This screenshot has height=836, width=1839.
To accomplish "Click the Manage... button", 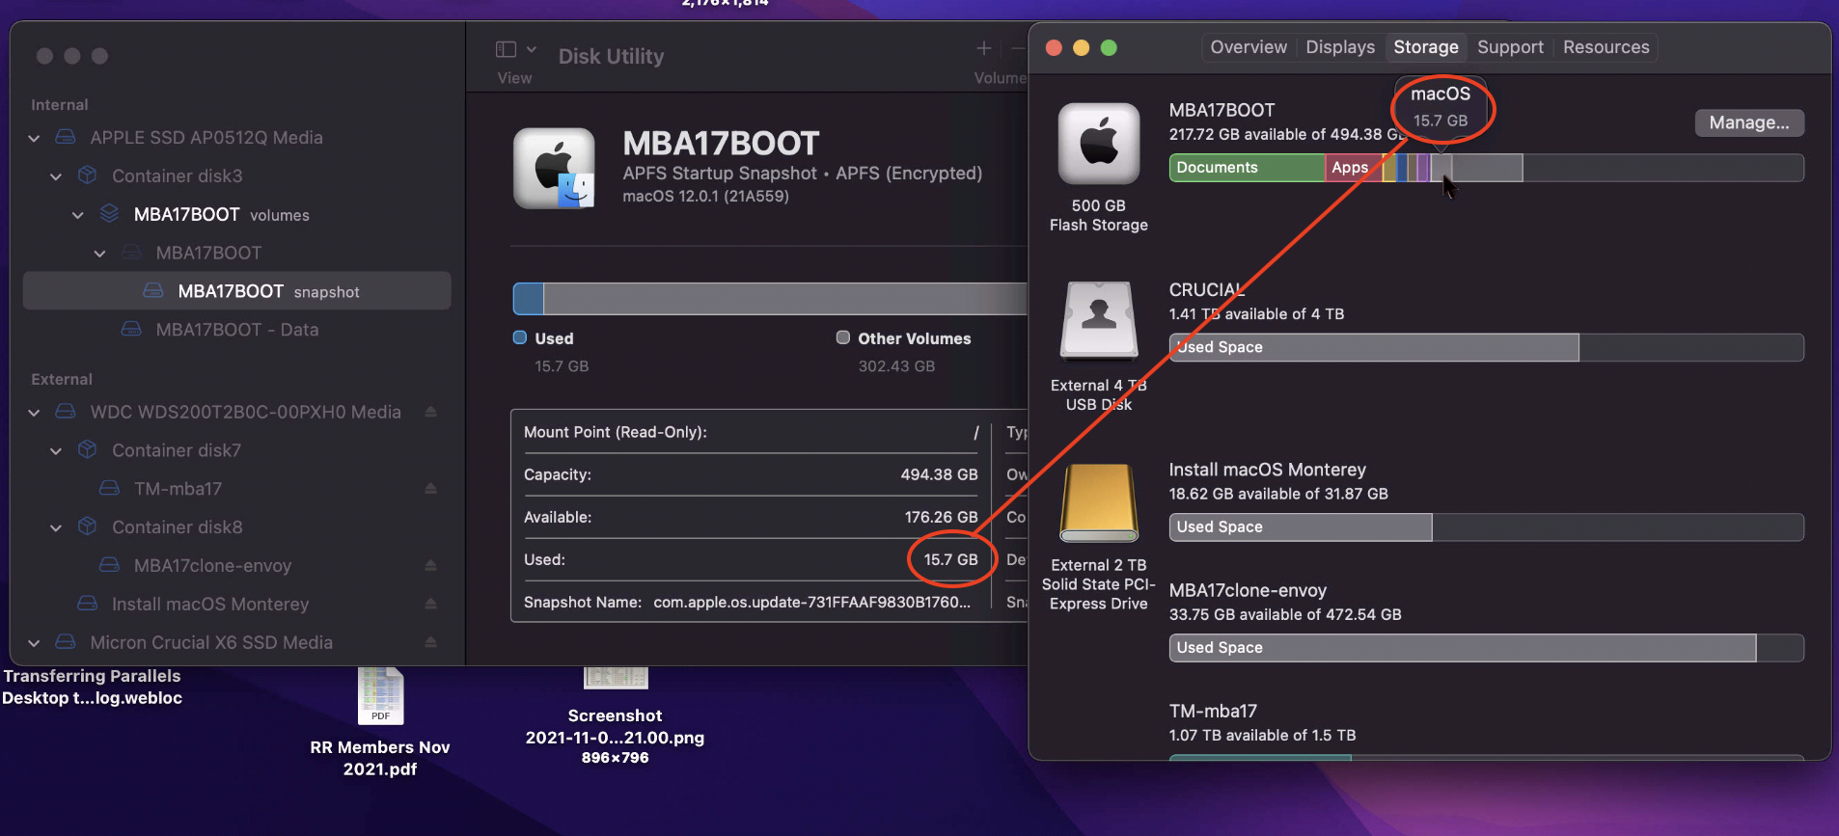I will (1749, 122).
